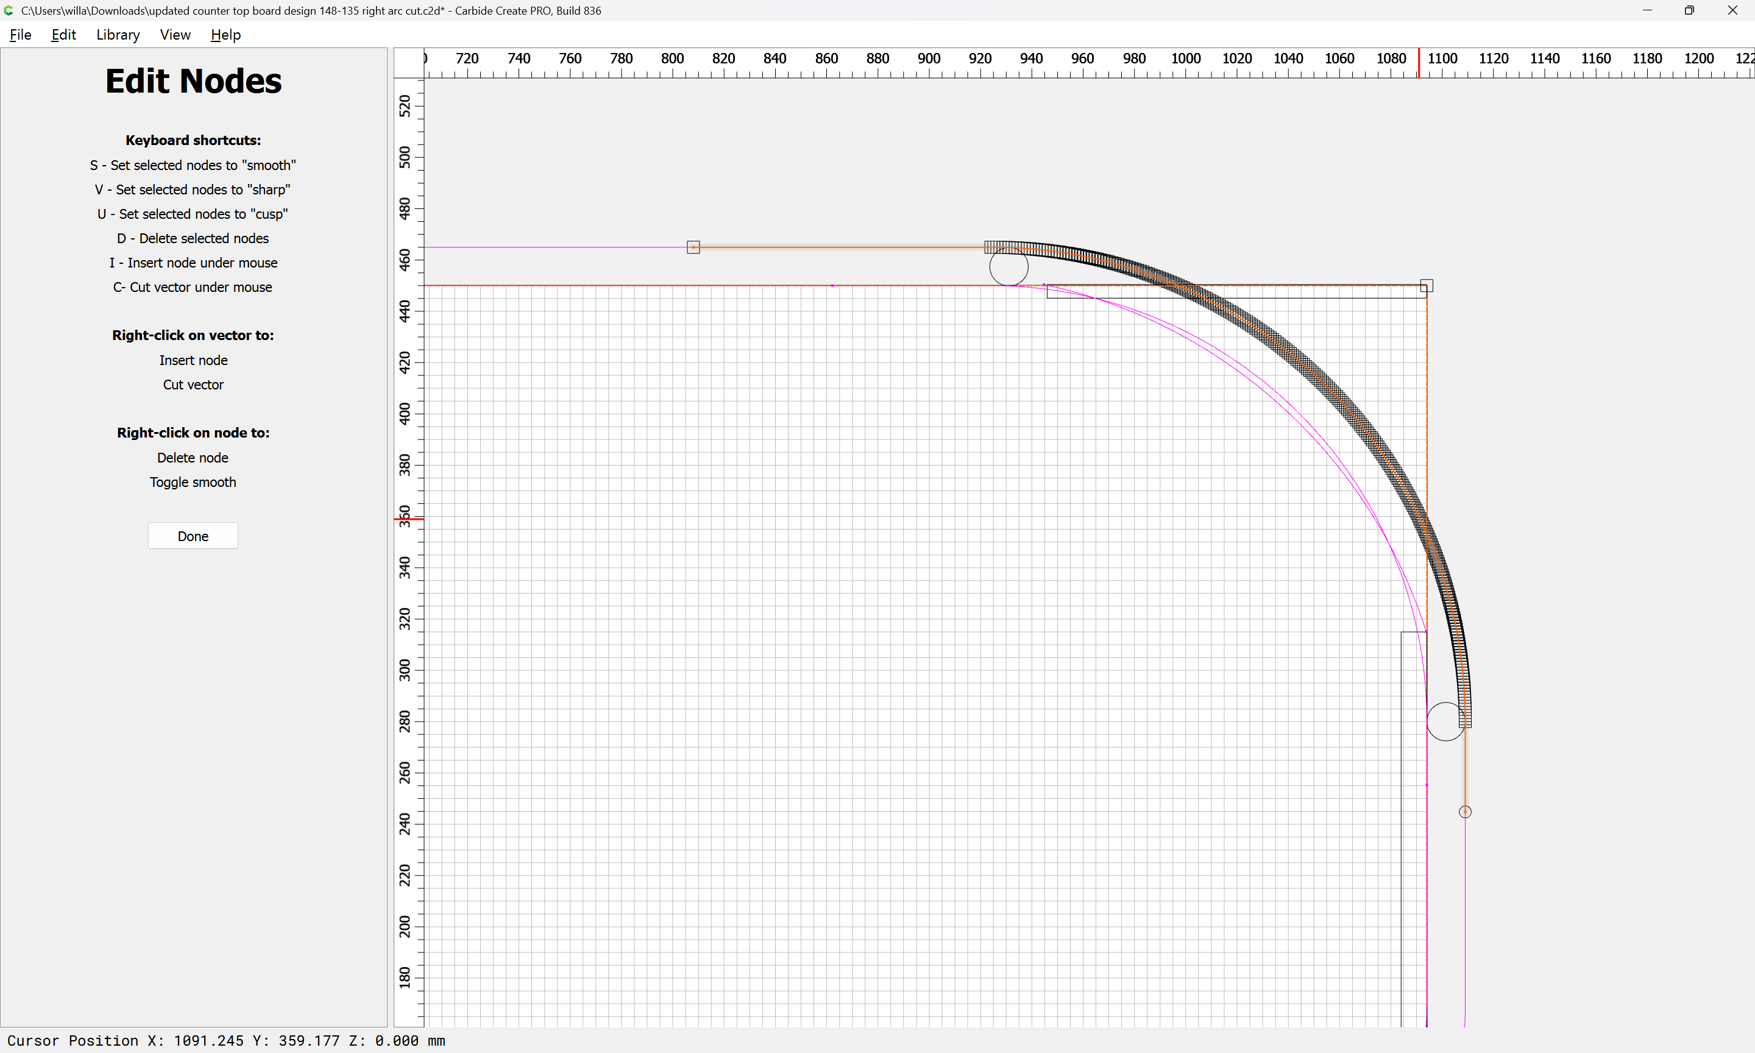Minimize the Carbide Create window
1755x1053 pixels.
[1647, 10]
